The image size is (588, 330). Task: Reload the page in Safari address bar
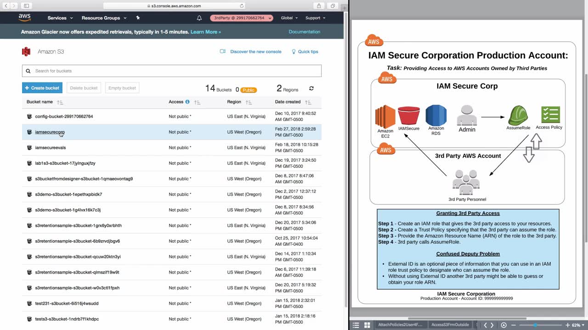(242, 6)
